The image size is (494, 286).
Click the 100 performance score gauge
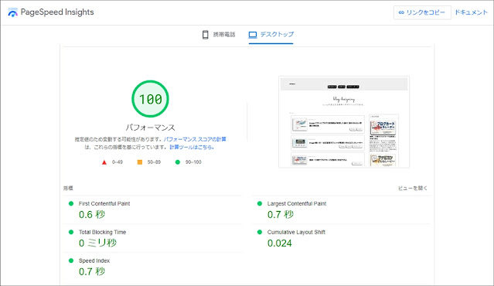point(150,99)
